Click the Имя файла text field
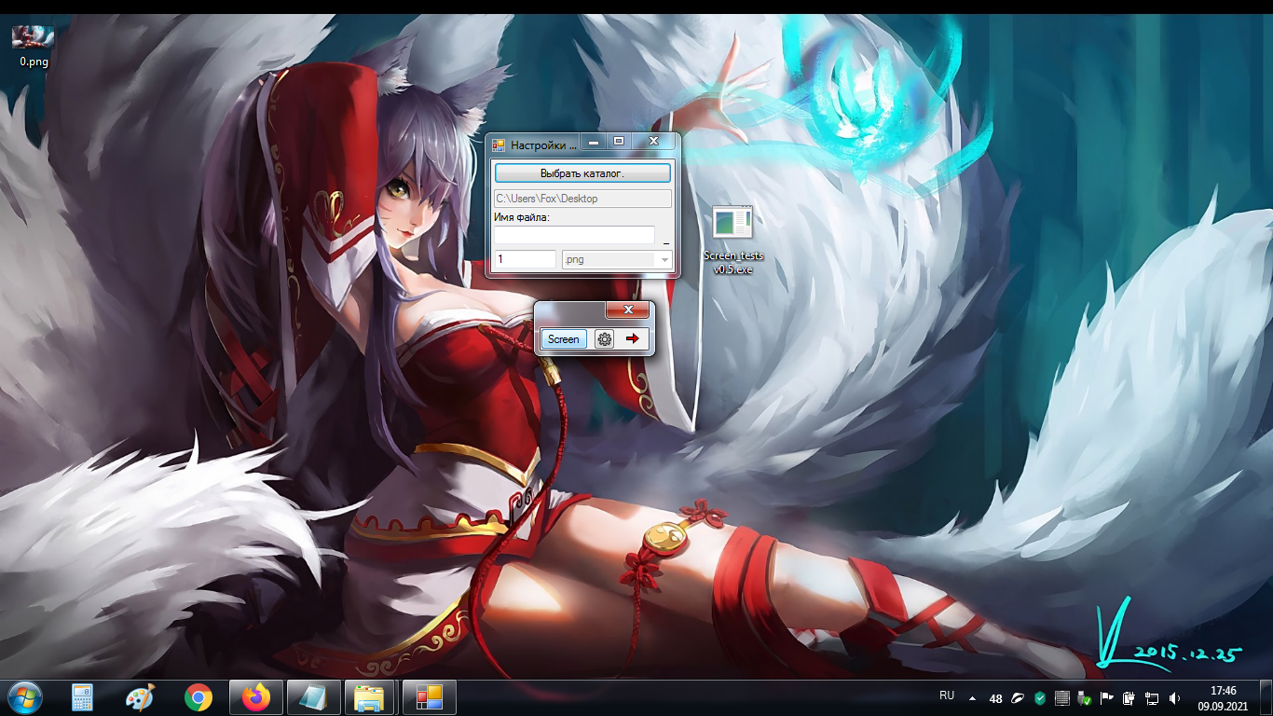This screenshot has height=716, width=1273. point(574,235)
